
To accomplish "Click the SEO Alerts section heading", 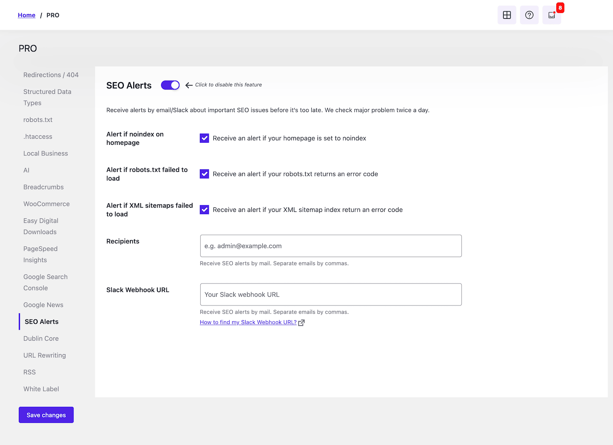I will (x=129, y=85).
